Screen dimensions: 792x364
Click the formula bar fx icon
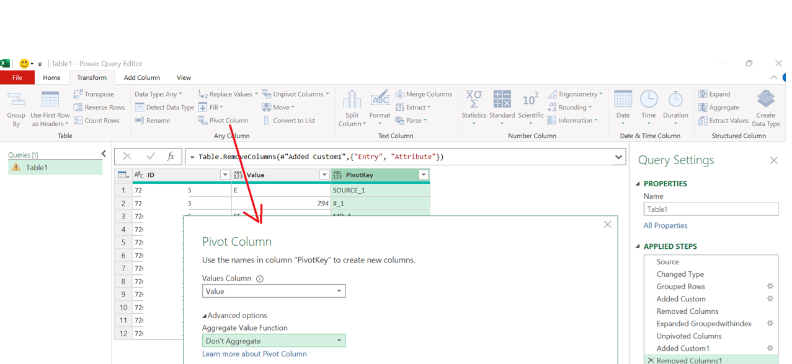(171, 157)
